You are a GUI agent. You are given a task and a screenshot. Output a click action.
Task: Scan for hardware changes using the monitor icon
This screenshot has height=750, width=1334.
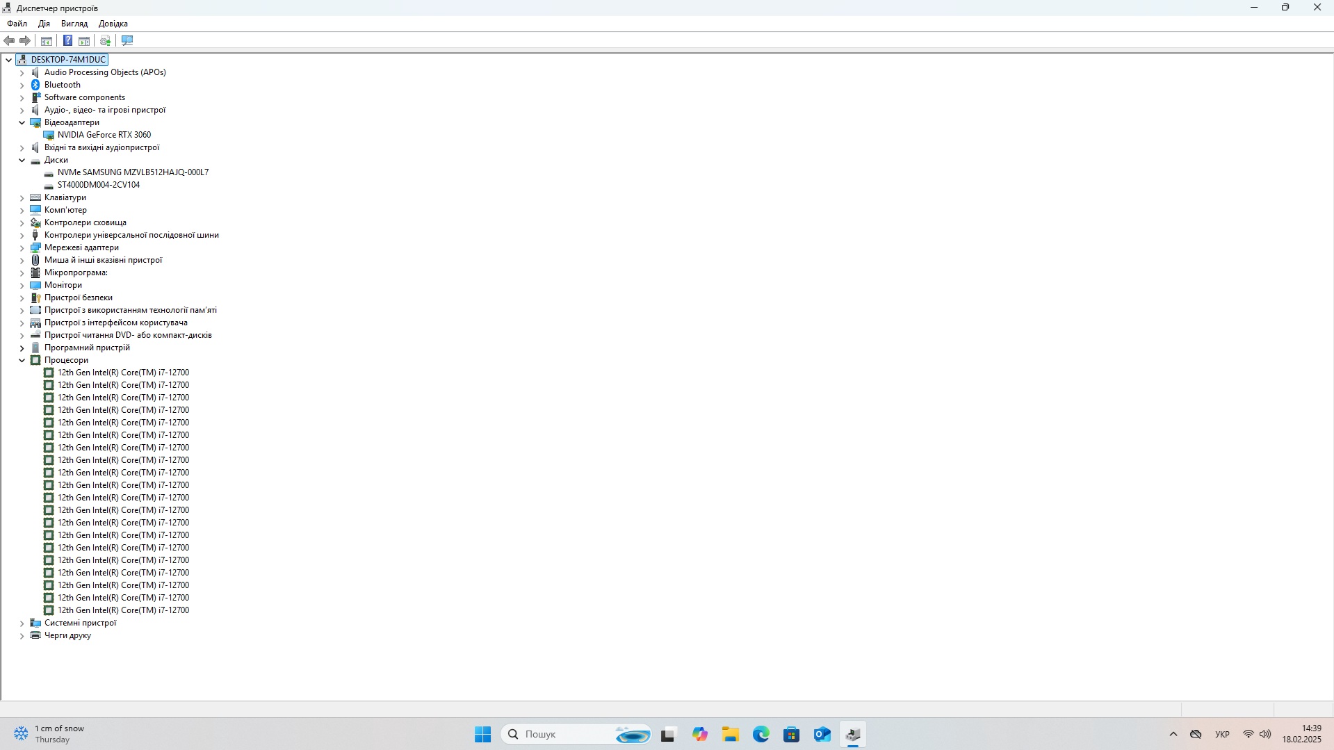pos(127,41)
